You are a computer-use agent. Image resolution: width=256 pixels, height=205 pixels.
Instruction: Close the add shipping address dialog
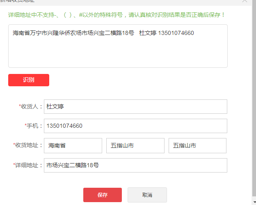click(245, 1)
